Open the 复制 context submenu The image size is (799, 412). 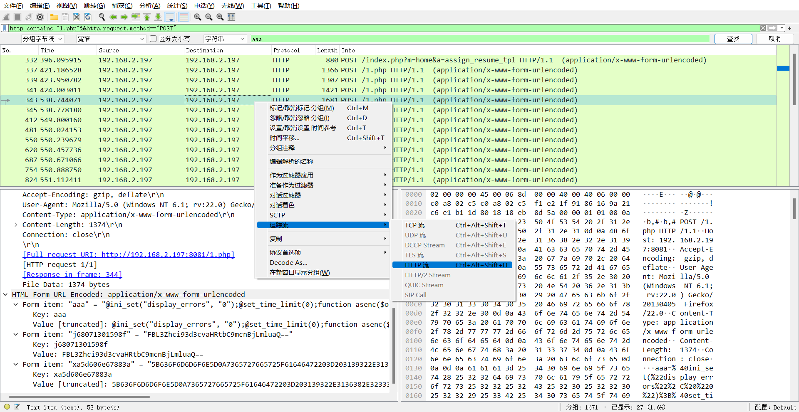323,239
